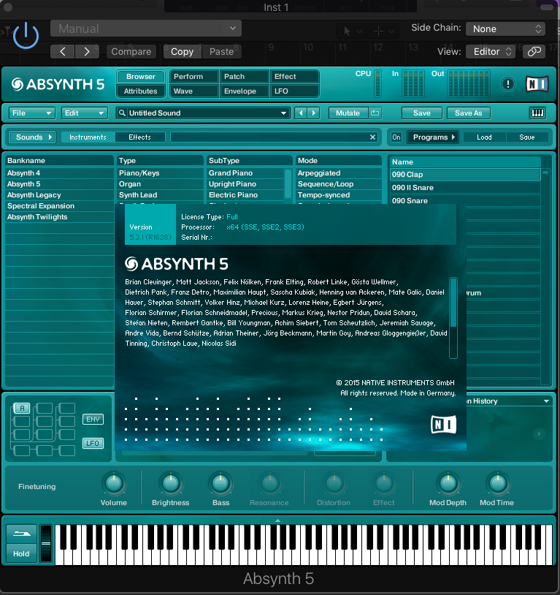Click the magnifier search icon beside Untitled Sound

(122, 113)
